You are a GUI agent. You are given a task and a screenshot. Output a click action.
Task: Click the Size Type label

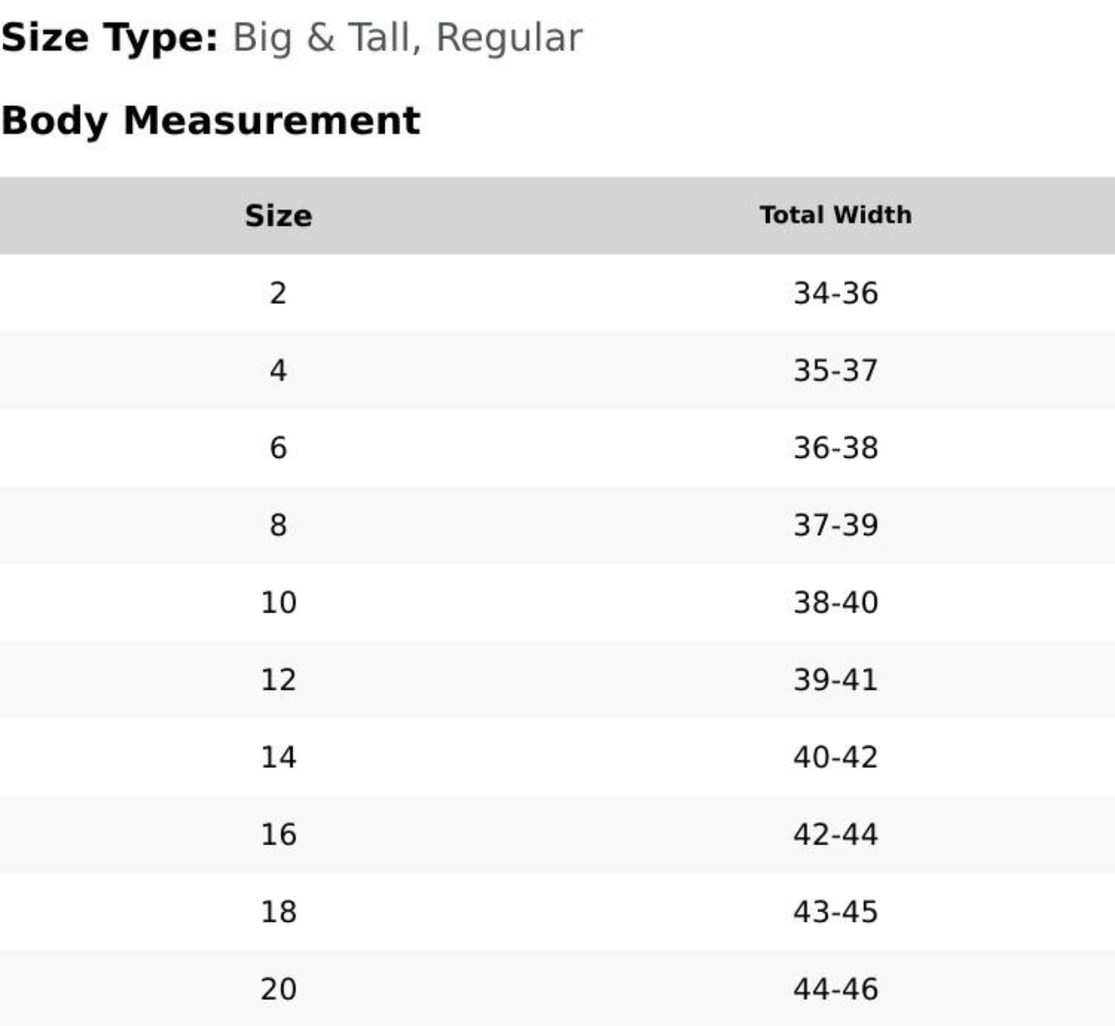click(x=109, y=37)
